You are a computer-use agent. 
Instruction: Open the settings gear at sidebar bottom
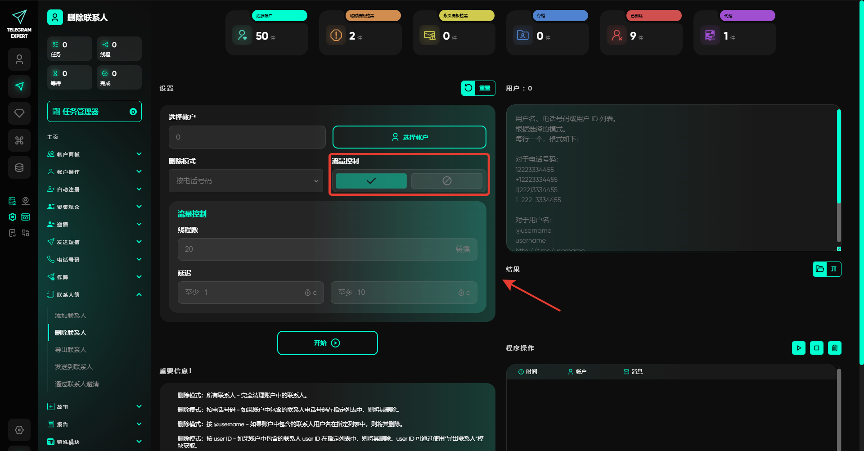coord(19,430)
